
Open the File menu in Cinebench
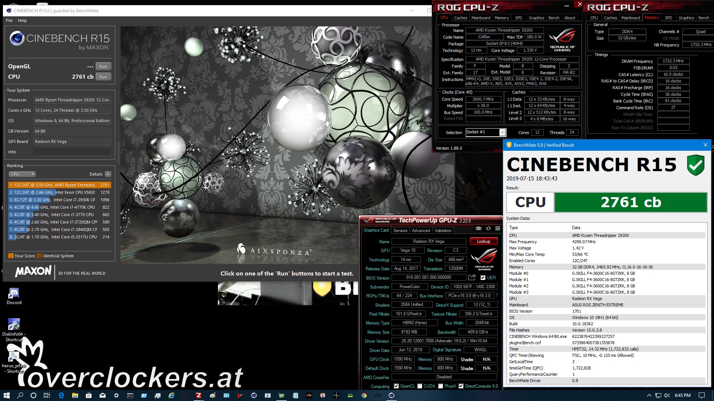coord(9,20)
